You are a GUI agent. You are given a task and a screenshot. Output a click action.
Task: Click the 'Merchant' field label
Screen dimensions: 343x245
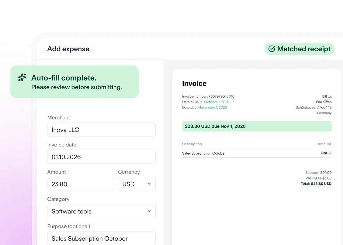click(59, 118)
